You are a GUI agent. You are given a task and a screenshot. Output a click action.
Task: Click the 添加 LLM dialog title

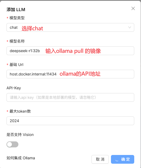16,9
